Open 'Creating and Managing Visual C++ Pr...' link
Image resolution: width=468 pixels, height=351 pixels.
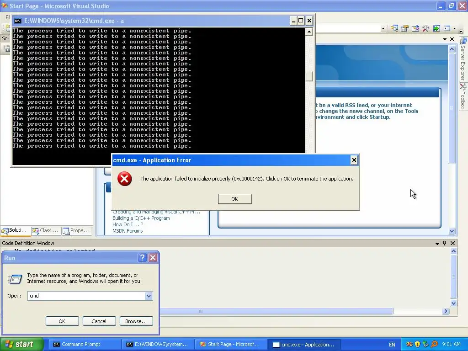[x=156, y=212]
